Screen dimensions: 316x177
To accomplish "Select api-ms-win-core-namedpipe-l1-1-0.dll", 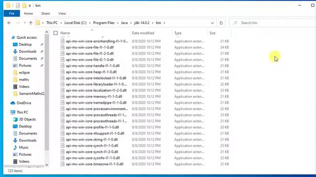I will click(96, 103).
